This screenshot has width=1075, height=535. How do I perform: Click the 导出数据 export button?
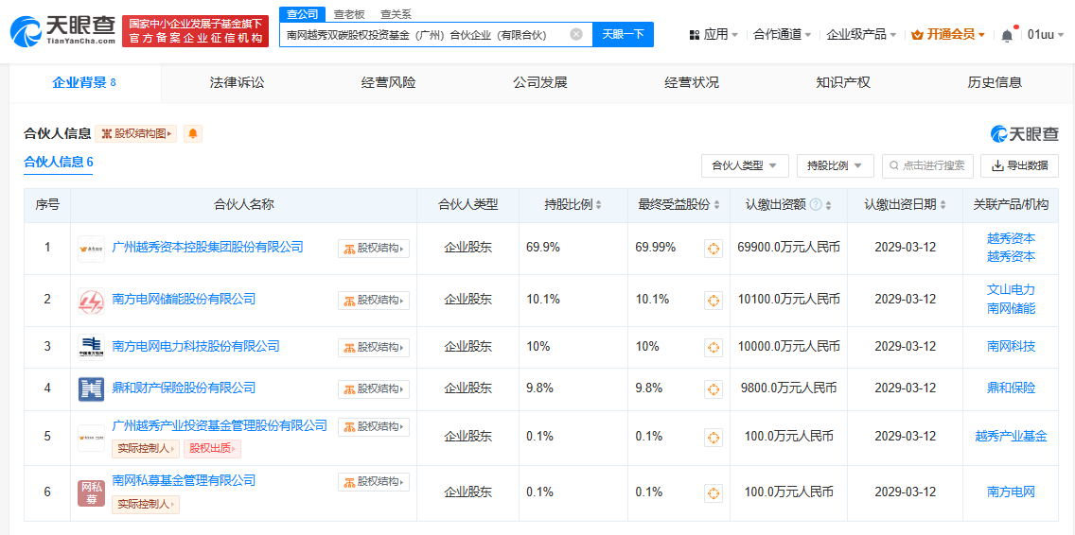(x=1019, y=165)
